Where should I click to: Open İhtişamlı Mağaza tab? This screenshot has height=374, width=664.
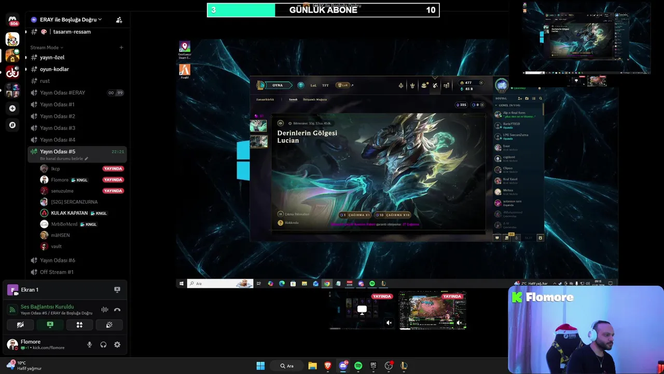(315, 99)
